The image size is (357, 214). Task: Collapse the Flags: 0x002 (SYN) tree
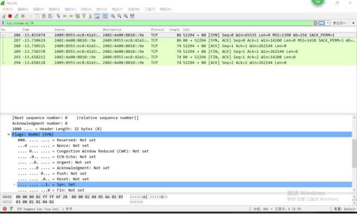(9, 134)
